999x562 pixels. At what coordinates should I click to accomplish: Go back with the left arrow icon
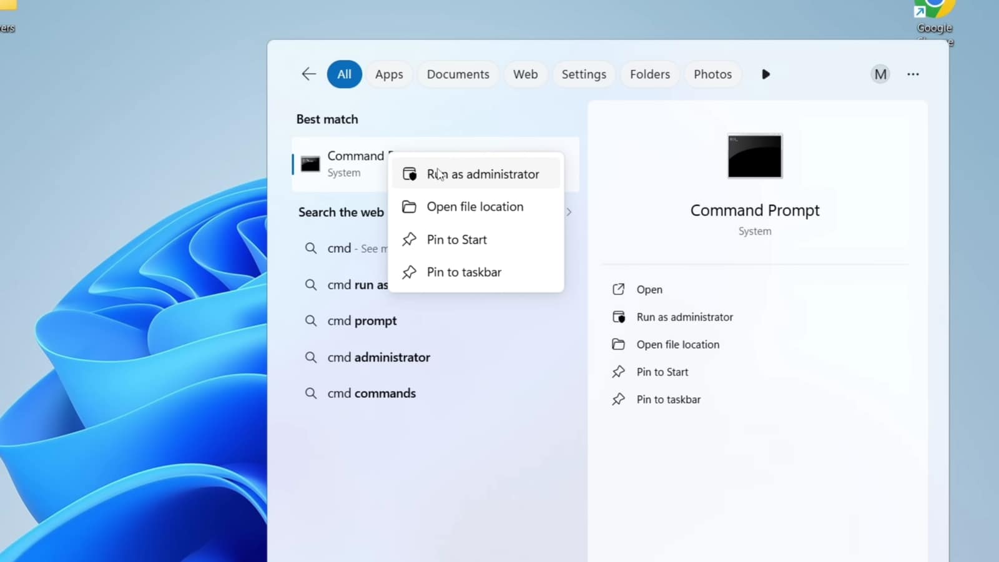point(308,74)
